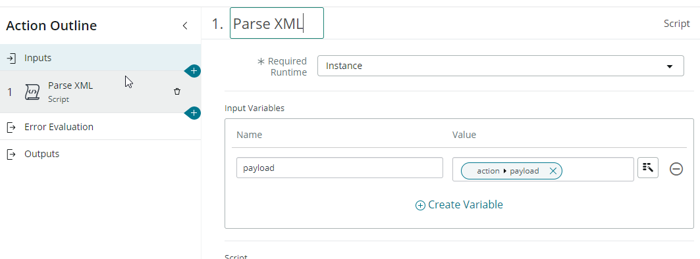Select the action payload pill
Image resolution: width=700 pixels, height=259 pixels.
(x=508, y=171)
